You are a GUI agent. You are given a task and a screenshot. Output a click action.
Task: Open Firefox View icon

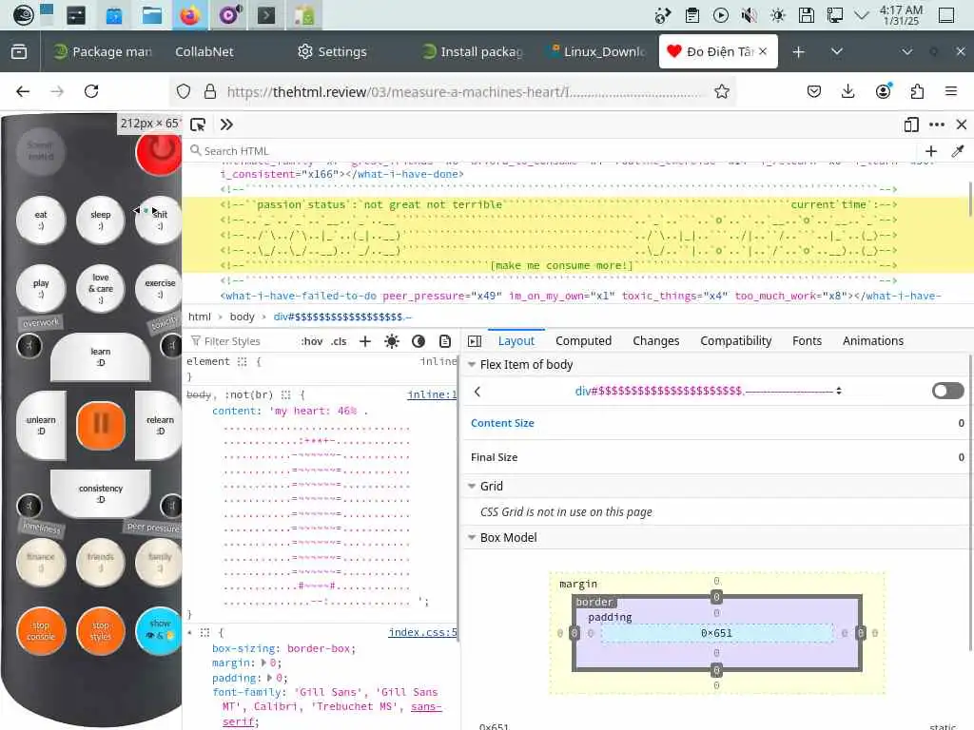[x=19, y=51]
